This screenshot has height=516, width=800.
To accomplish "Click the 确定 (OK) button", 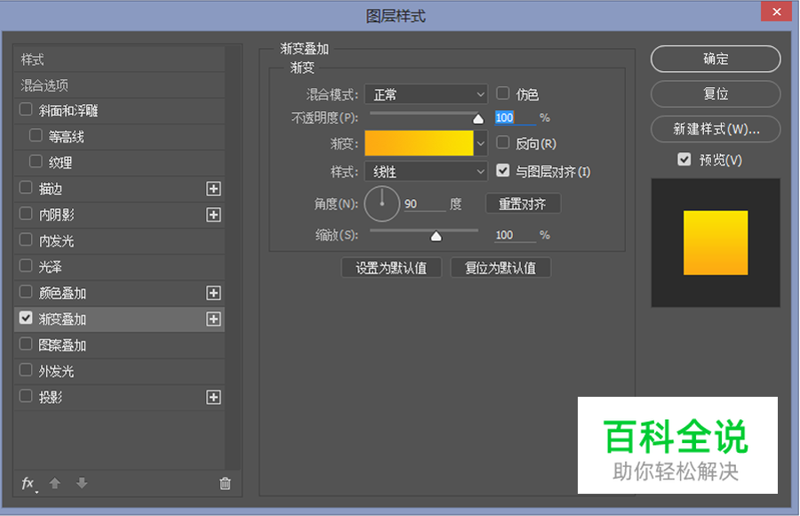I will (715, 59).
